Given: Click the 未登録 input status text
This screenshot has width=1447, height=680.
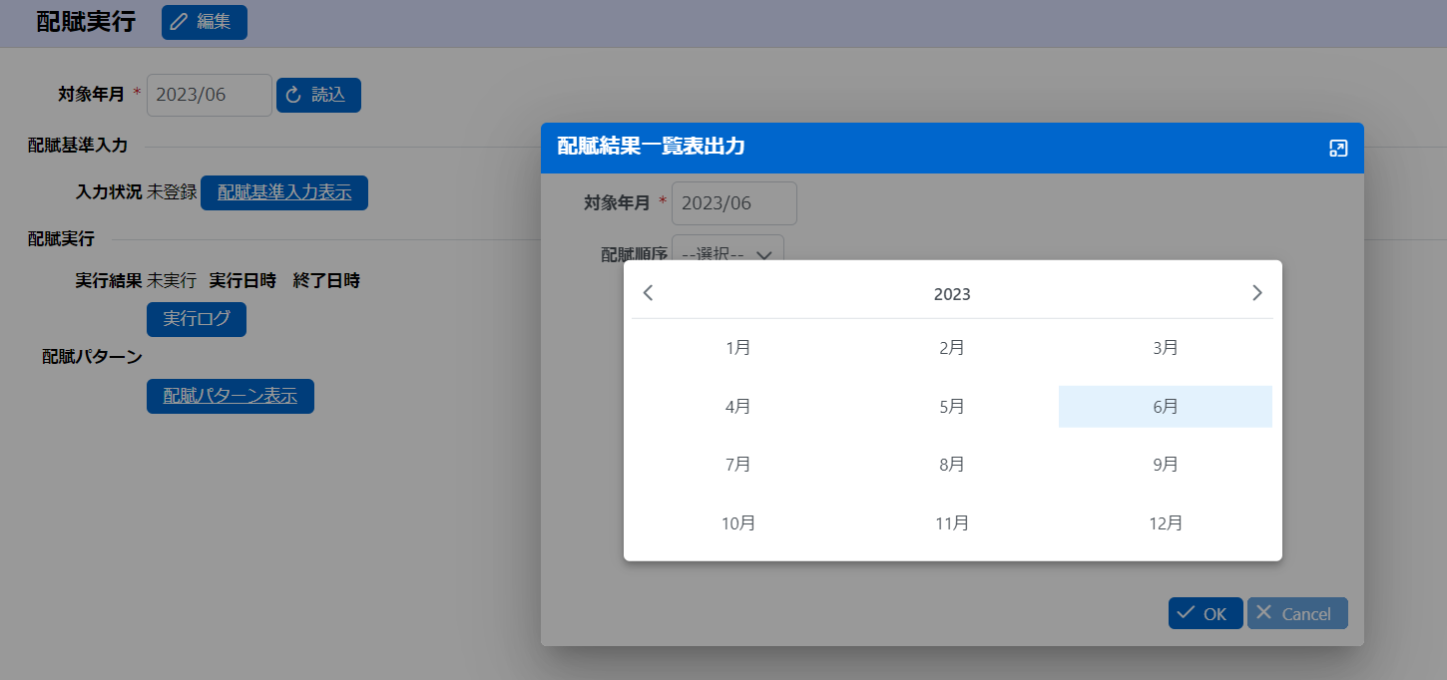Looking at the screenshot, I should [172, 192].
